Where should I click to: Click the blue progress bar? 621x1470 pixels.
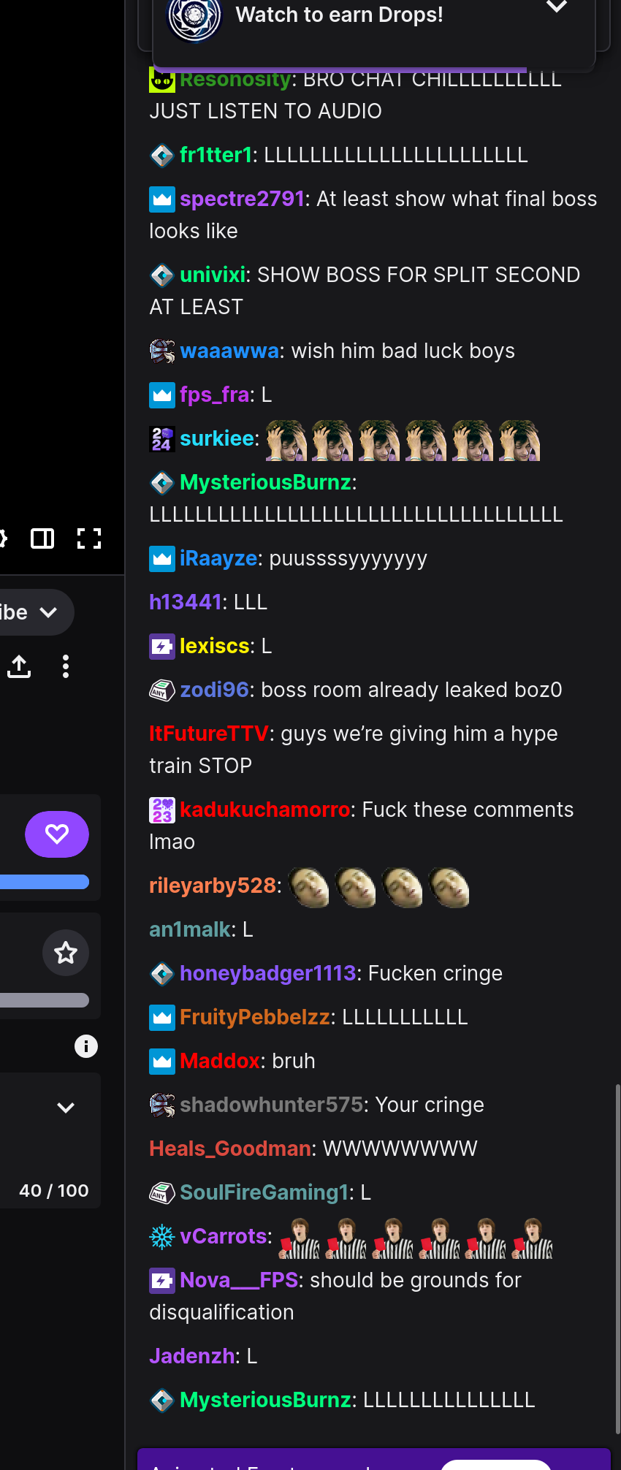(45, 882)
